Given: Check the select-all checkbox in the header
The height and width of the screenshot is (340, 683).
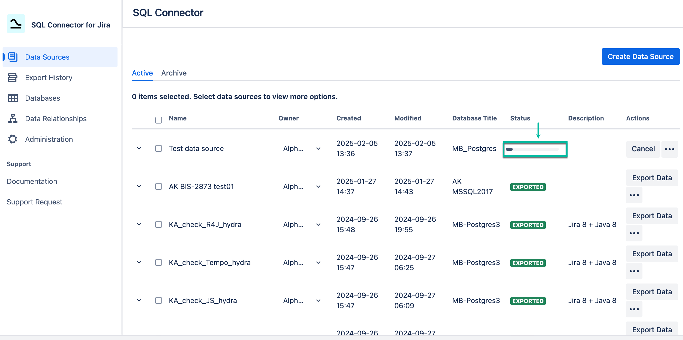Looking at the screenshot, I should [x=159, y=120].
